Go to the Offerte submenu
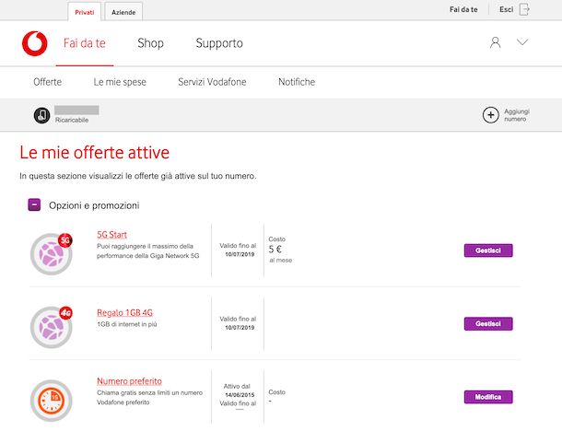Image resolution: width=562 pixels, height=431 pixels. [48, 82]
